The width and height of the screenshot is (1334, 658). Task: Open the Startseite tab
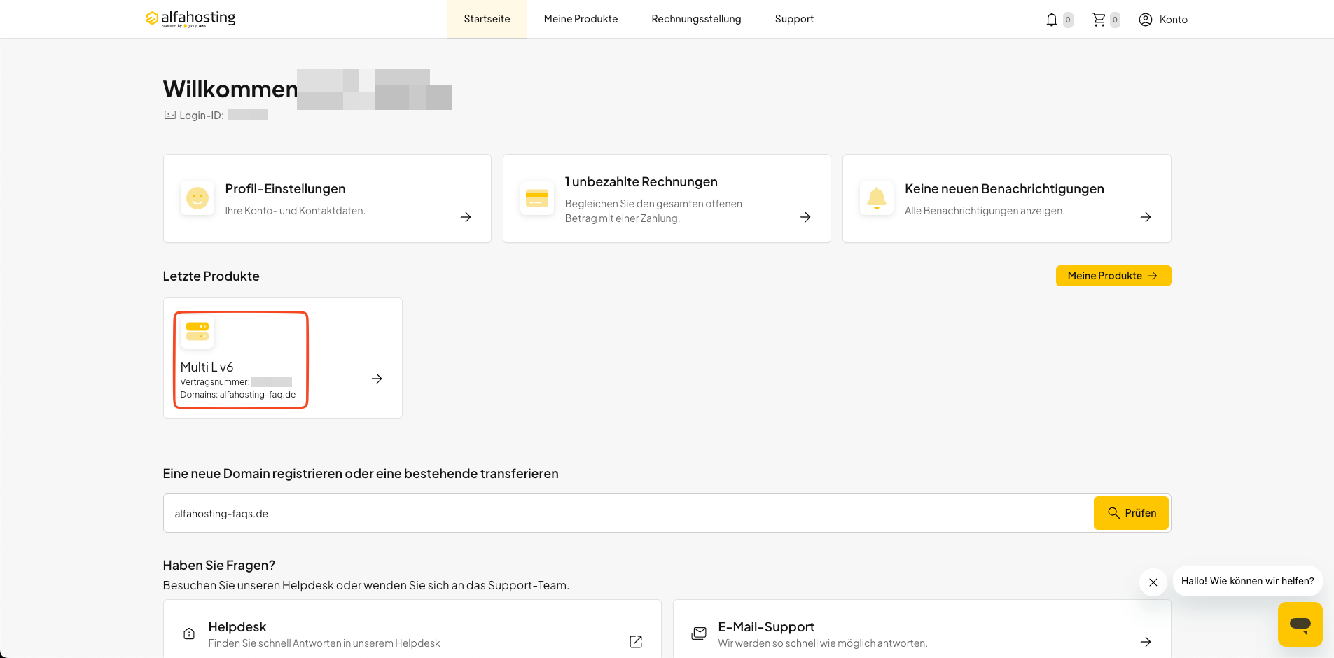pyautogui.click(x=487, y=19)
